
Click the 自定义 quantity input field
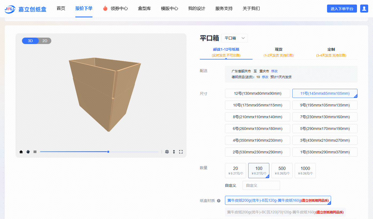261,185
